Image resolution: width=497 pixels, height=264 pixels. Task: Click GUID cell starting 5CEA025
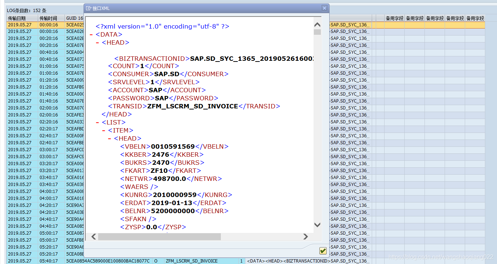coord(75,25)
